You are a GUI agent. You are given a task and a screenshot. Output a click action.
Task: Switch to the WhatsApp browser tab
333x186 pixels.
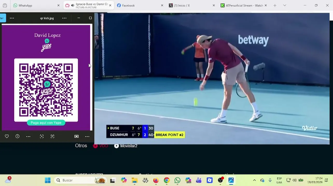[36, 5]
